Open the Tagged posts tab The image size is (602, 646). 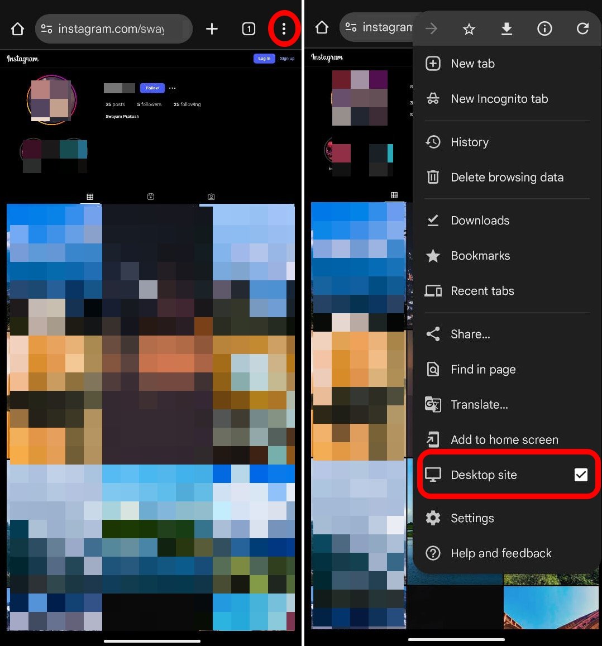211,197
